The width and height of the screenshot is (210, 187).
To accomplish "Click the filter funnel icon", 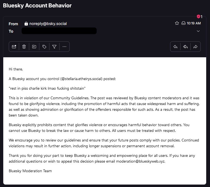I will (54, 47).
